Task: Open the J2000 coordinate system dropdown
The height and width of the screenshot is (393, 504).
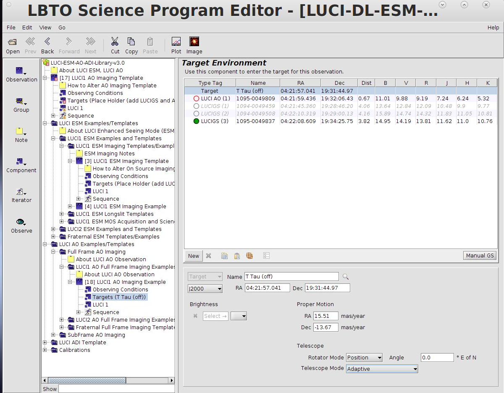Action: [x=205, y=288]
